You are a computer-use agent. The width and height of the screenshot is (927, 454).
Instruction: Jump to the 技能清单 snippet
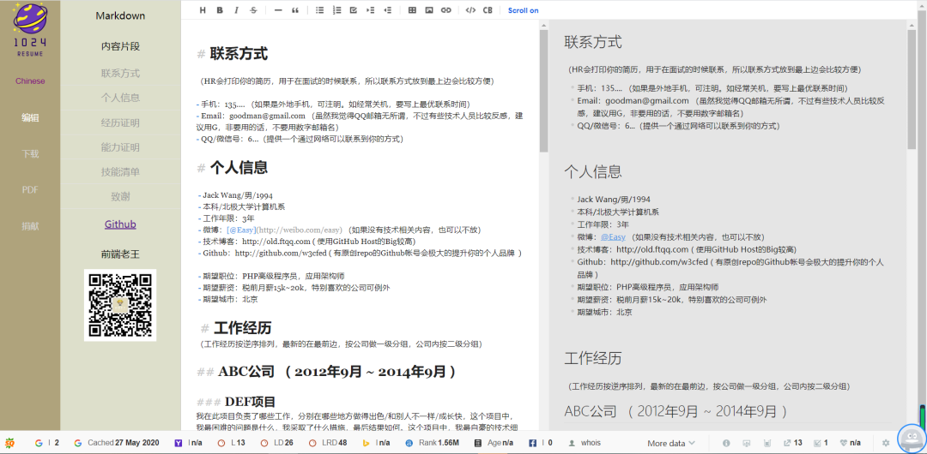pyautogui.click(x=120, y=172)
